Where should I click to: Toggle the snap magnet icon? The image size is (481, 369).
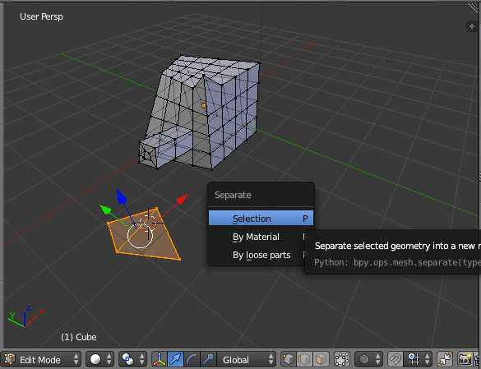coord(395,359)
